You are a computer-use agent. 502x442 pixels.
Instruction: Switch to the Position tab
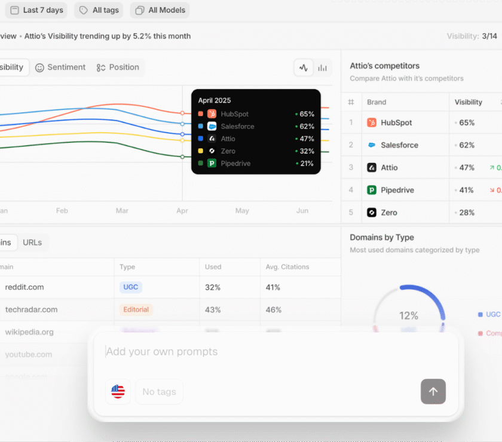(118, 67)
